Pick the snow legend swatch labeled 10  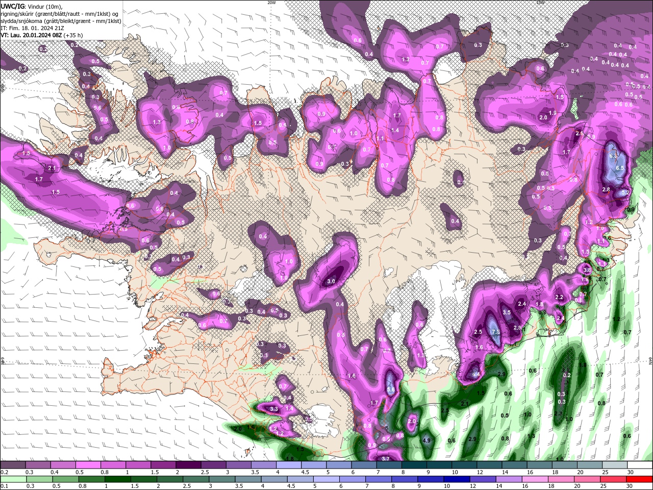(464, 465)
